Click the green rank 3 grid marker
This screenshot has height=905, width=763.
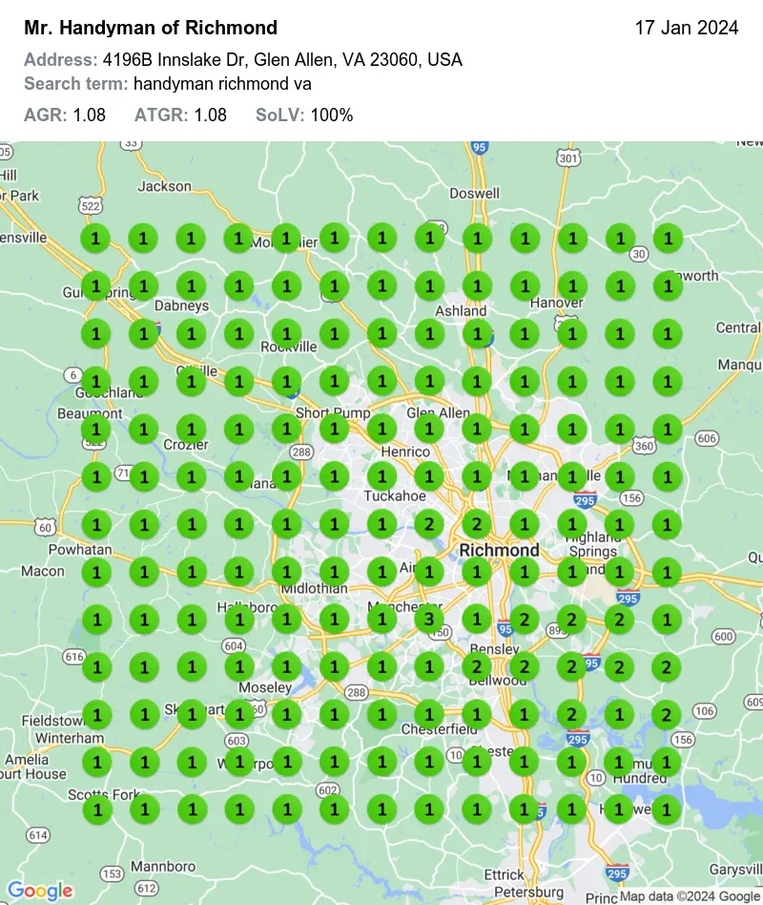tap(429, 619)
